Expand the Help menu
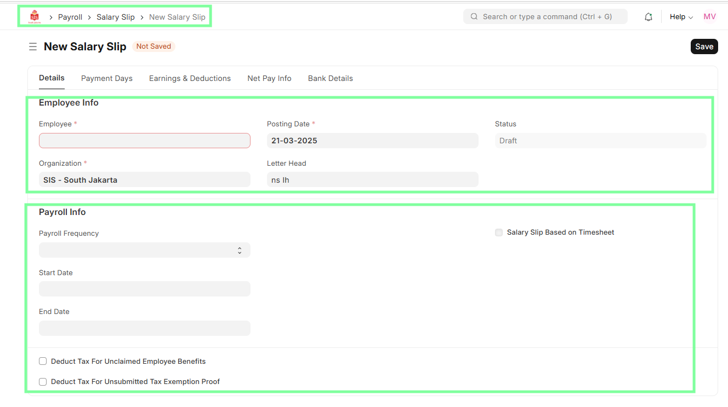The height and width of the screenshot is (407, 728). click(x=681, y=17)
